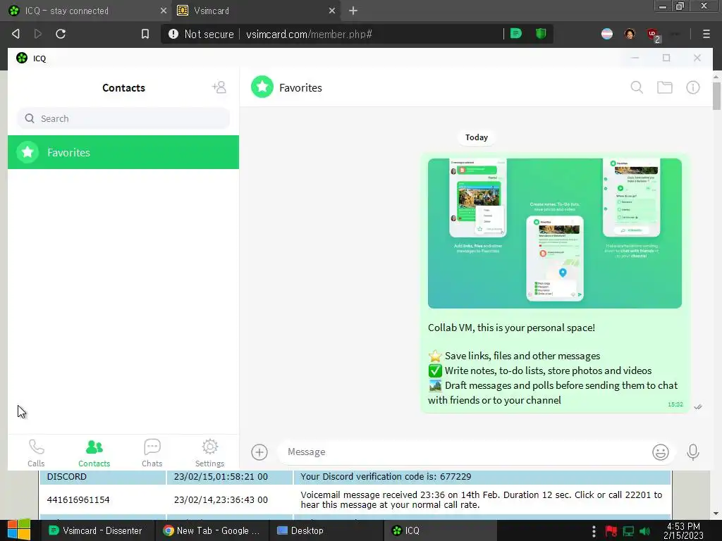The height and width of the screenshot is (541, 722).
Task: Click the network tray icon
Action: click(628, 531)
